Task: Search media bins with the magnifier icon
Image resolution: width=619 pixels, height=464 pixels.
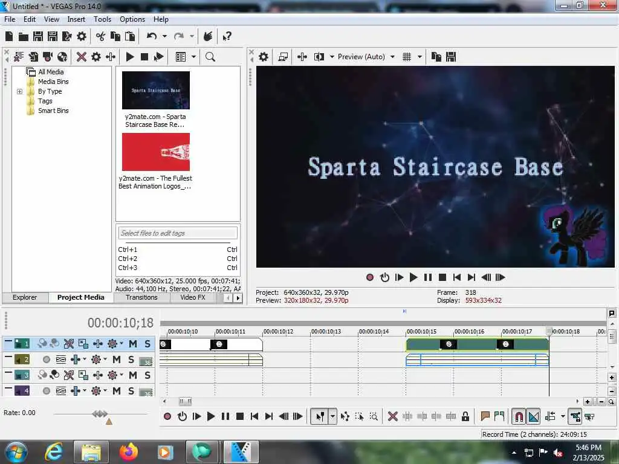Action: coord(210,57)
